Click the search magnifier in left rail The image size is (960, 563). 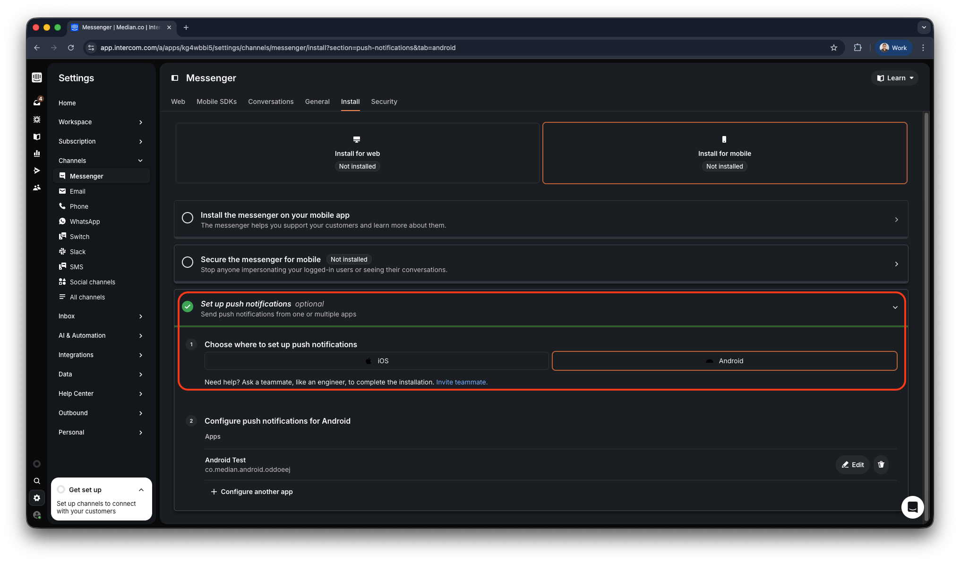[37, 481]
